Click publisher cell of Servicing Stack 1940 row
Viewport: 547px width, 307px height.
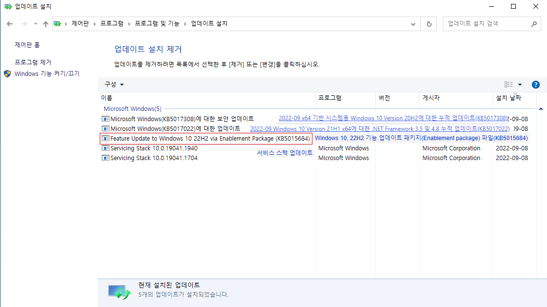[451, 148]
